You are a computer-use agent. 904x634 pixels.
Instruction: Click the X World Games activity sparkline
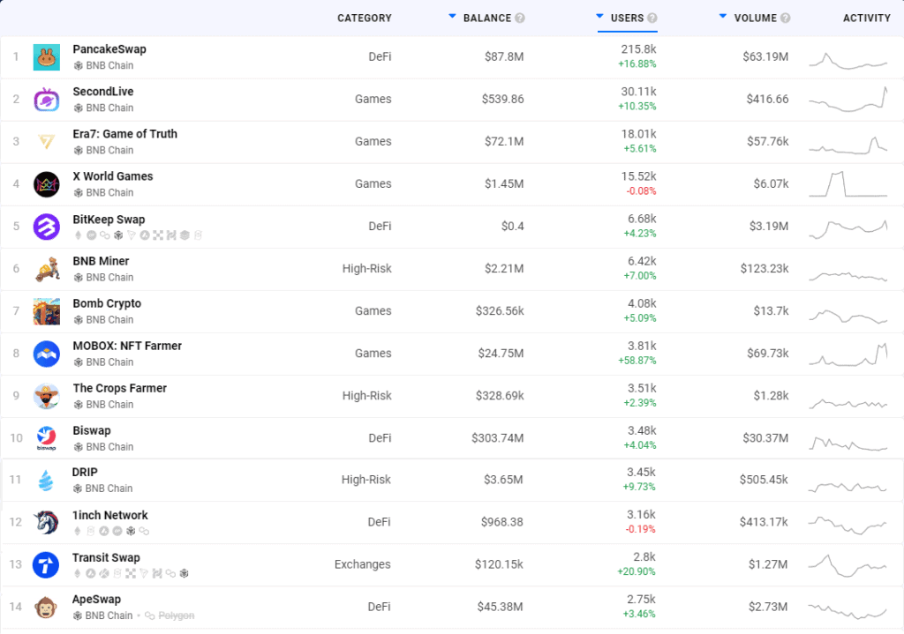[848, 184]
